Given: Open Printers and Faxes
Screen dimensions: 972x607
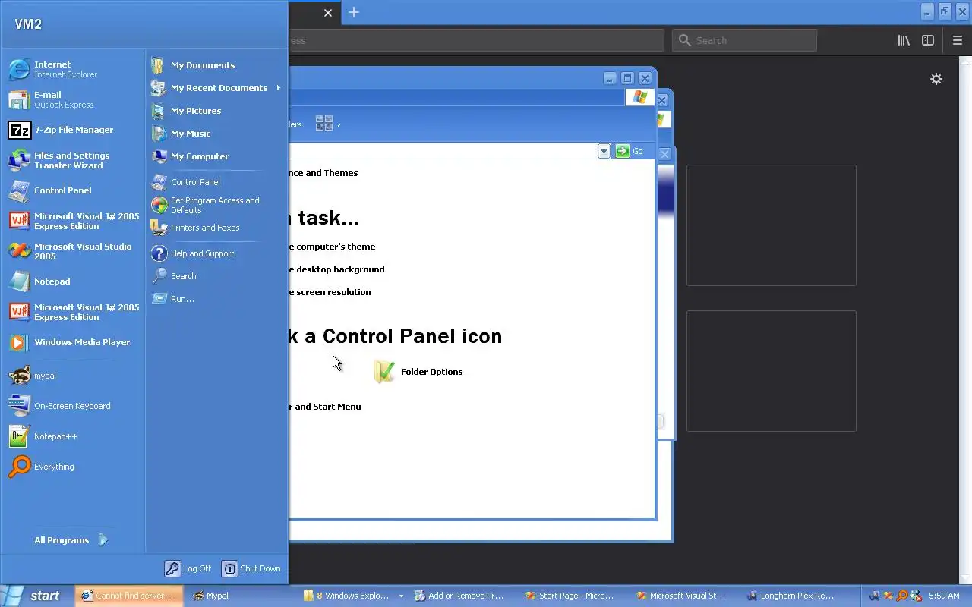Looking at the screenshot, I should point(216,228).
